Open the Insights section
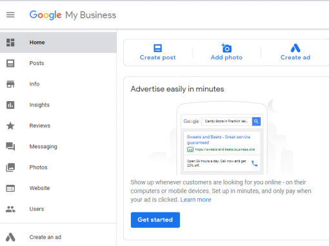 58,105
